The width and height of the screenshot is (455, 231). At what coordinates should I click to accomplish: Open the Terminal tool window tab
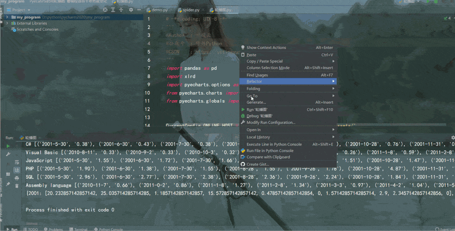80,229
